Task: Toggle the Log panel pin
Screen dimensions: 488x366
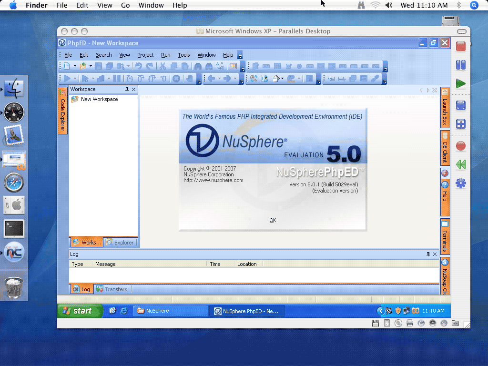Action: (428, 254)
